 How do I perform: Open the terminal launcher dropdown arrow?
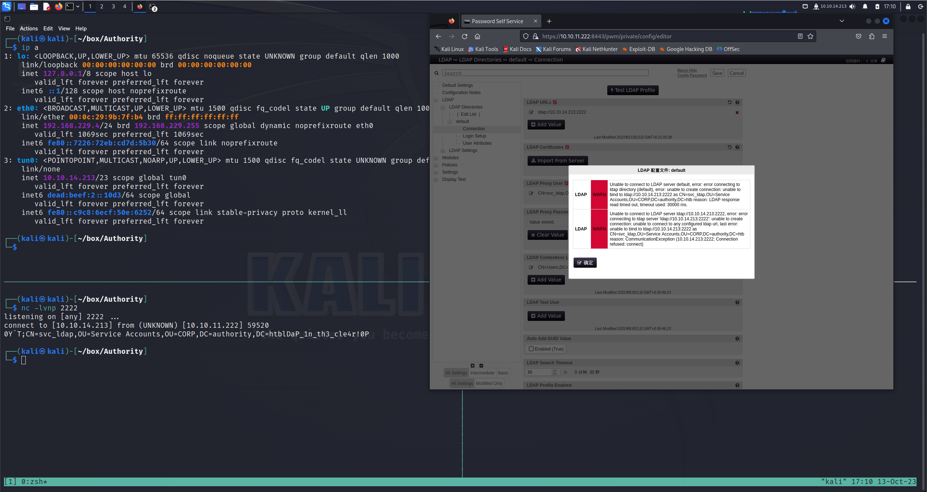click(78, 7)
